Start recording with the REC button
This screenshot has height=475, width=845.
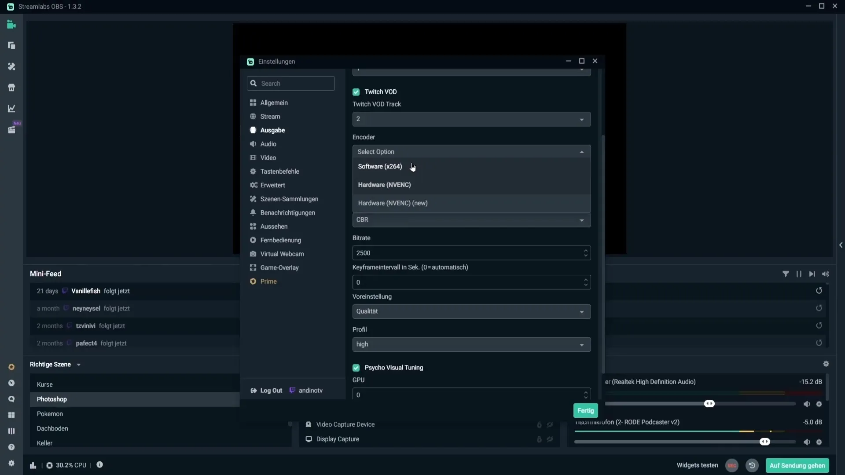click(x=732, y=465)
